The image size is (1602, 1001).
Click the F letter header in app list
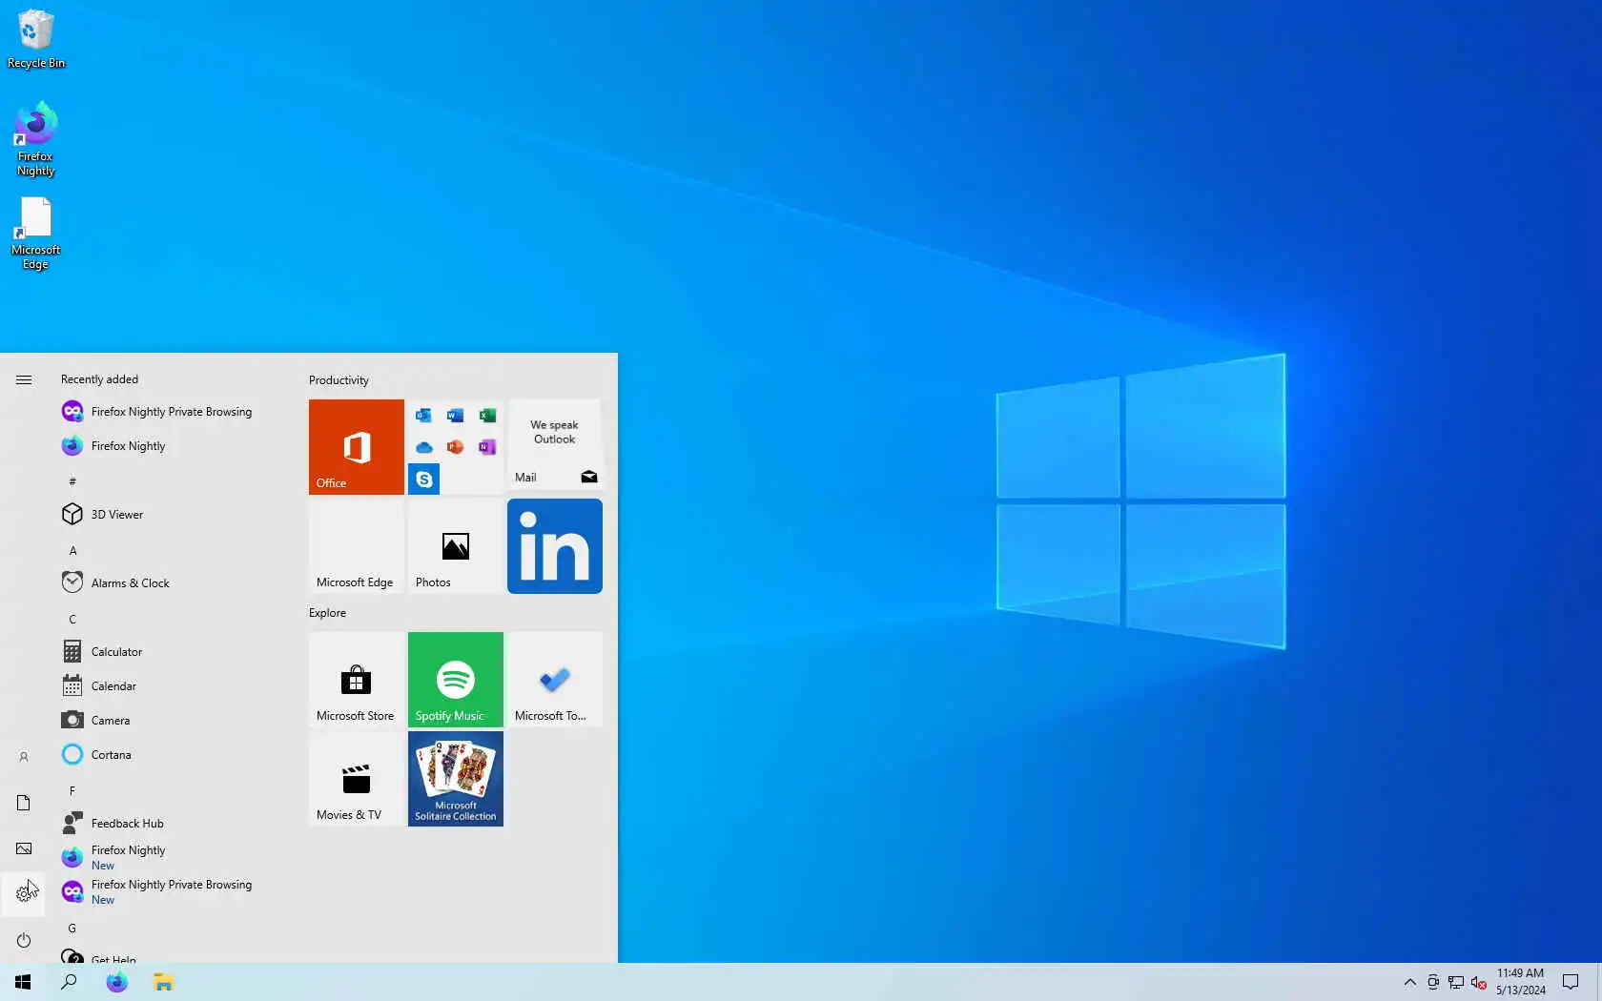tap(72, 790)
